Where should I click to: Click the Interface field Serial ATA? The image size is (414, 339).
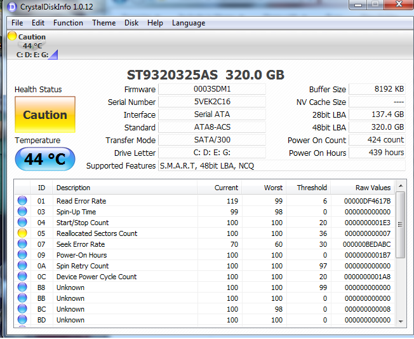click(212, 114)
